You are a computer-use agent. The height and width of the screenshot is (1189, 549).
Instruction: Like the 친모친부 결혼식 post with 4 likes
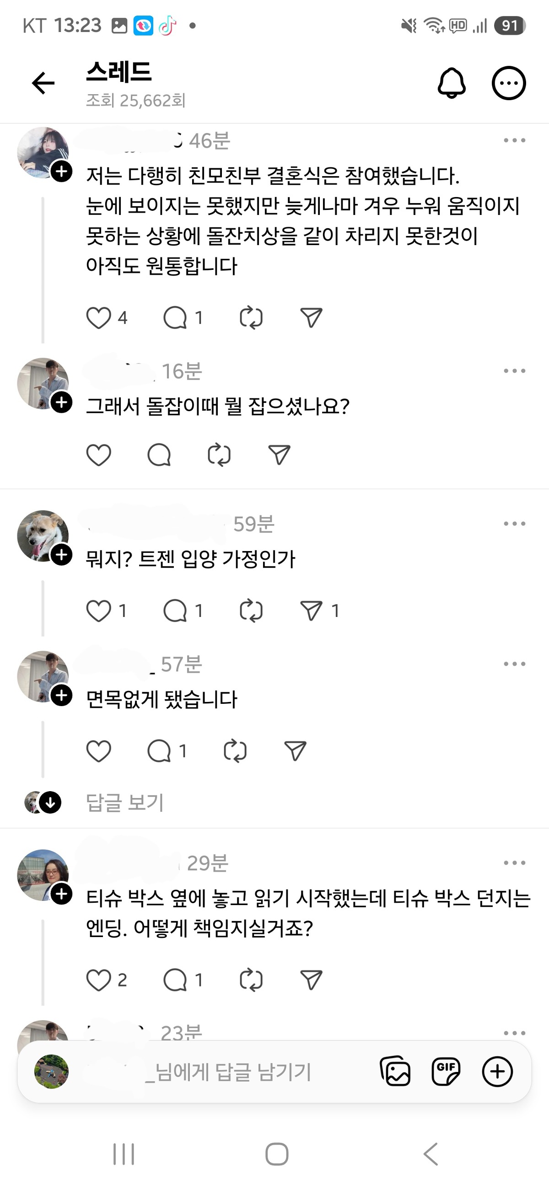99,318
